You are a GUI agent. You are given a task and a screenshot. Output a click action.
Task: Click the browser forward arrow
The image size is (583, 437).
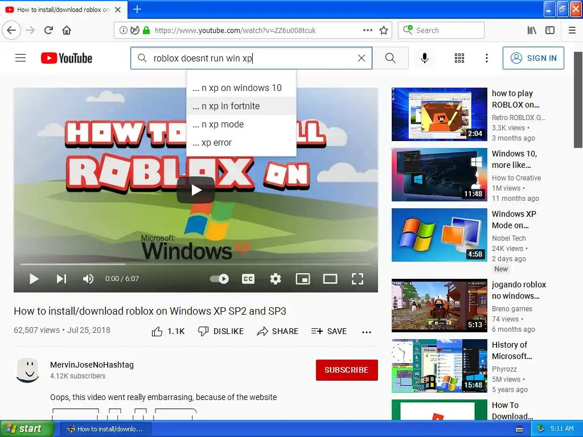31,30
